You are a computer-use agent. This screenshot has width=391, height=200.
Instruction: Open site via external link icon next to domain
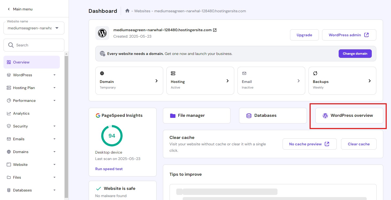(x=215, y=30)
